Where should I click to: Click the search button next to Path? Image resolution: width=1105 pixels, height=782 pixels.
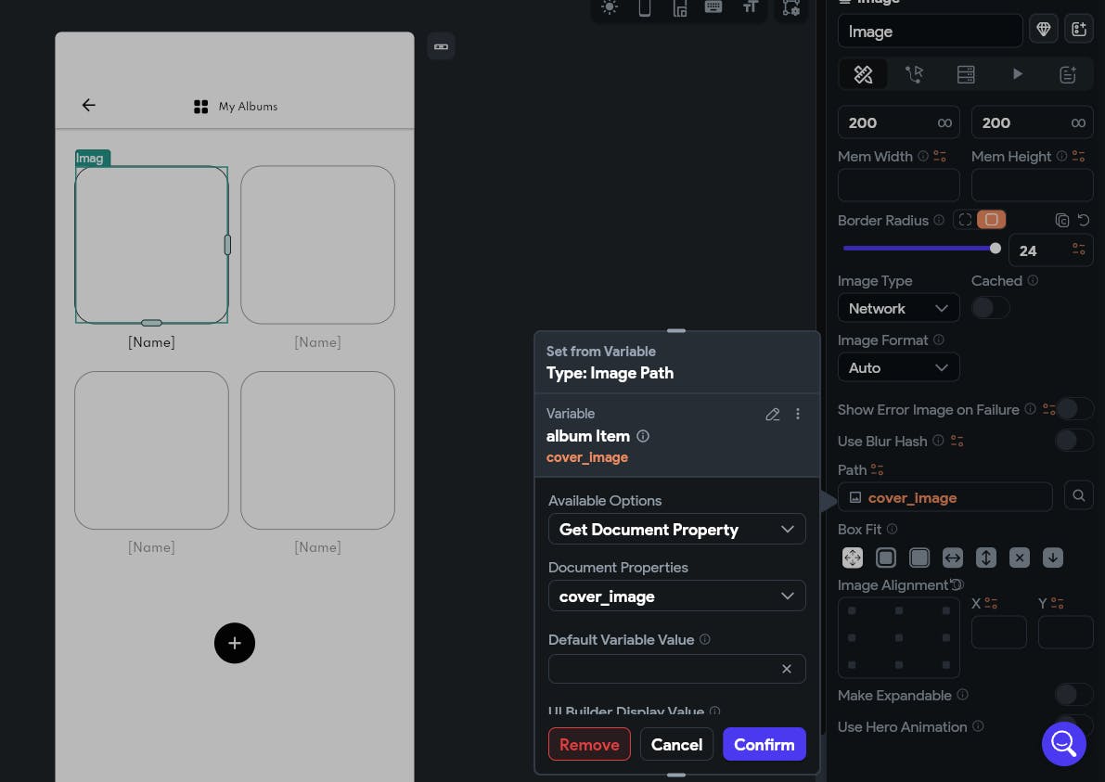tap(1078, 496)
